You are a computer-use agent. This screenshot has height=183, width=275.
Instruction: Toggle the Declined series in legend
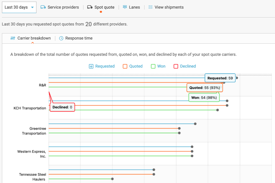point(176,66)
